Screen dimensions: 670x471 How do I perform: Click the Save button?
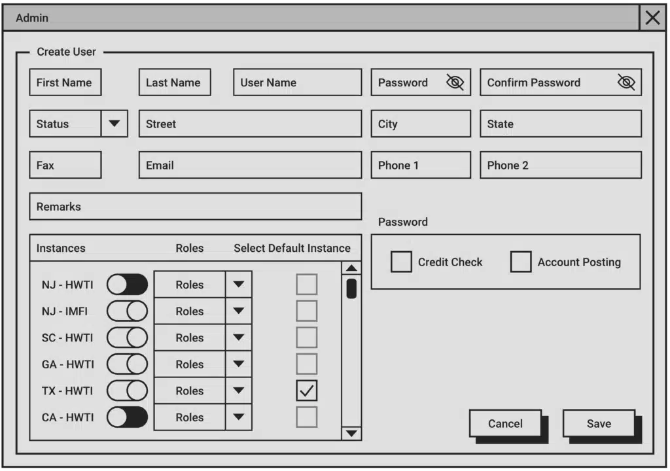[x=598, y=423]
